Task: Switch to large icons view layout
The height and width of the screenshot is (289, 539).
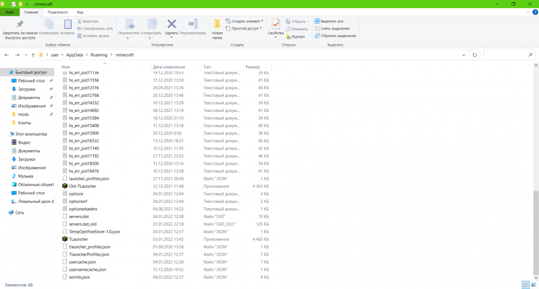Action: [x=534, y=285]
